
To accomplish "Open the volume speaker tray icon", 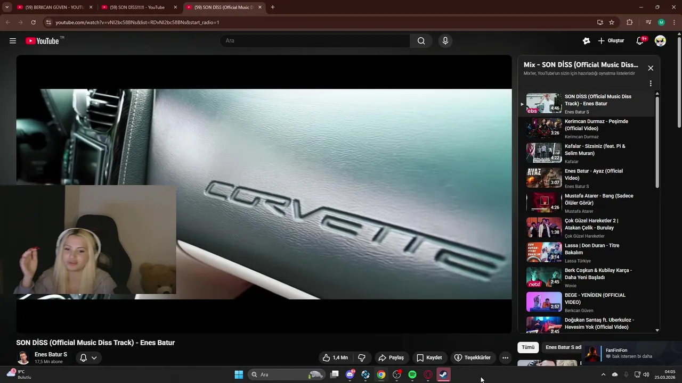I will 646,374.
